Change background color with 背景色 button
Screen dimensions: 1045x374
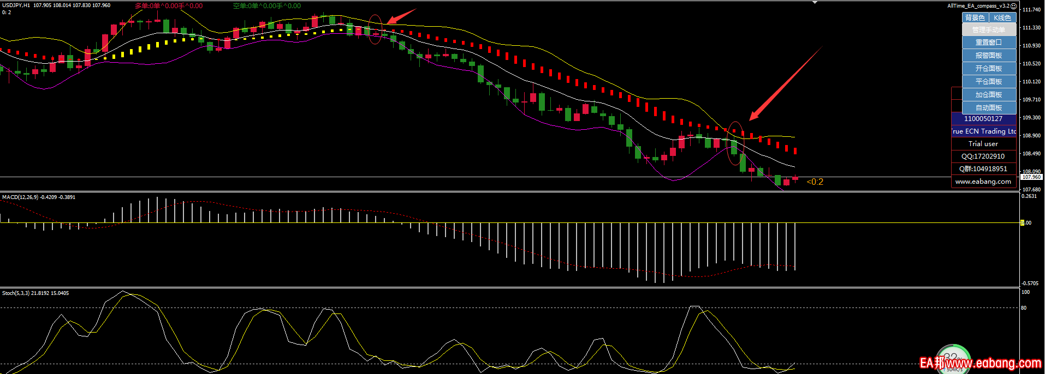[975, 18]
